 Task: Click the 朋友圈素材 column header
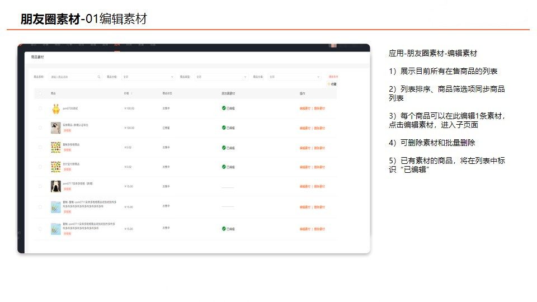[x=228, y=93]
